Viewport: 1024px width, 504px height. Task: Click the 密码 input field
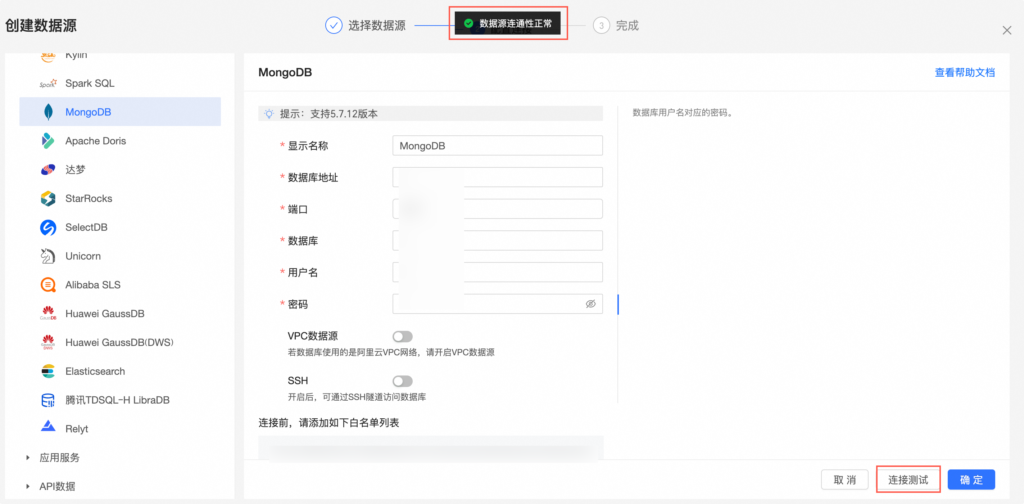497,304
